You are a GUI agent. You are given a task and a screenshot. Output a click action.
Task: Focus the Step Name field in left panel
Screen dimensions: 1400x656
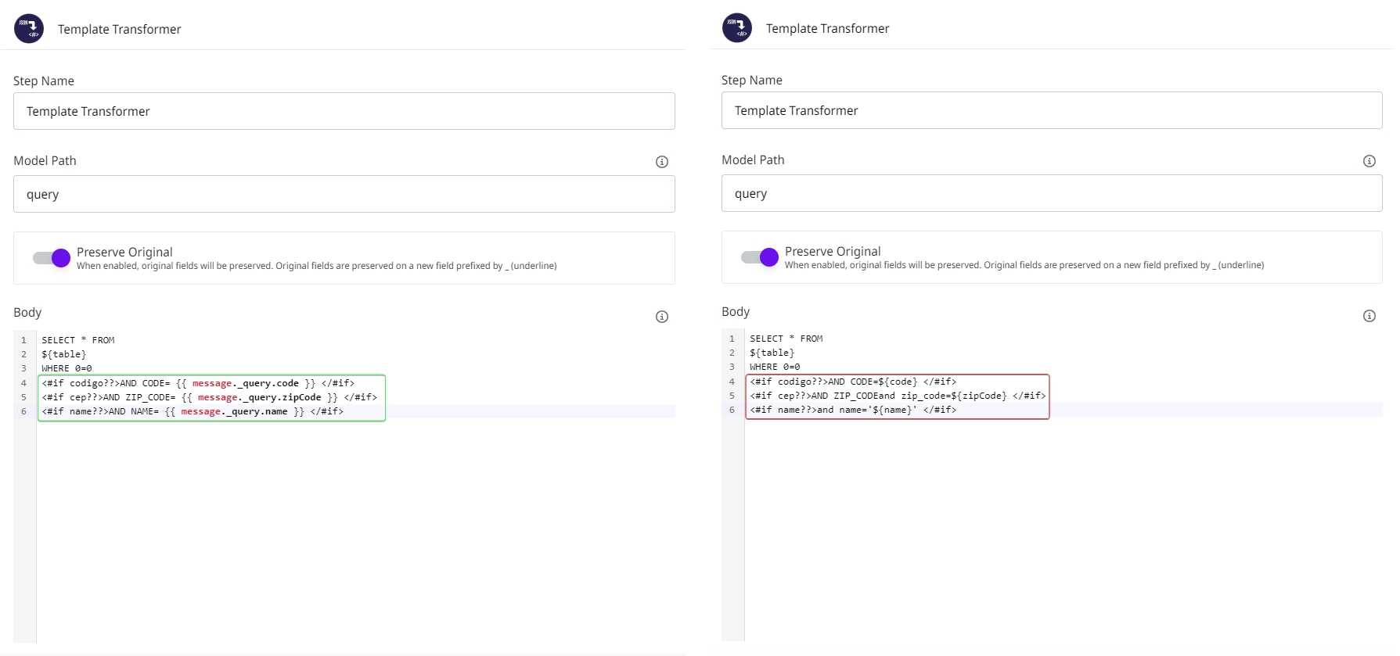pos(344,111)
